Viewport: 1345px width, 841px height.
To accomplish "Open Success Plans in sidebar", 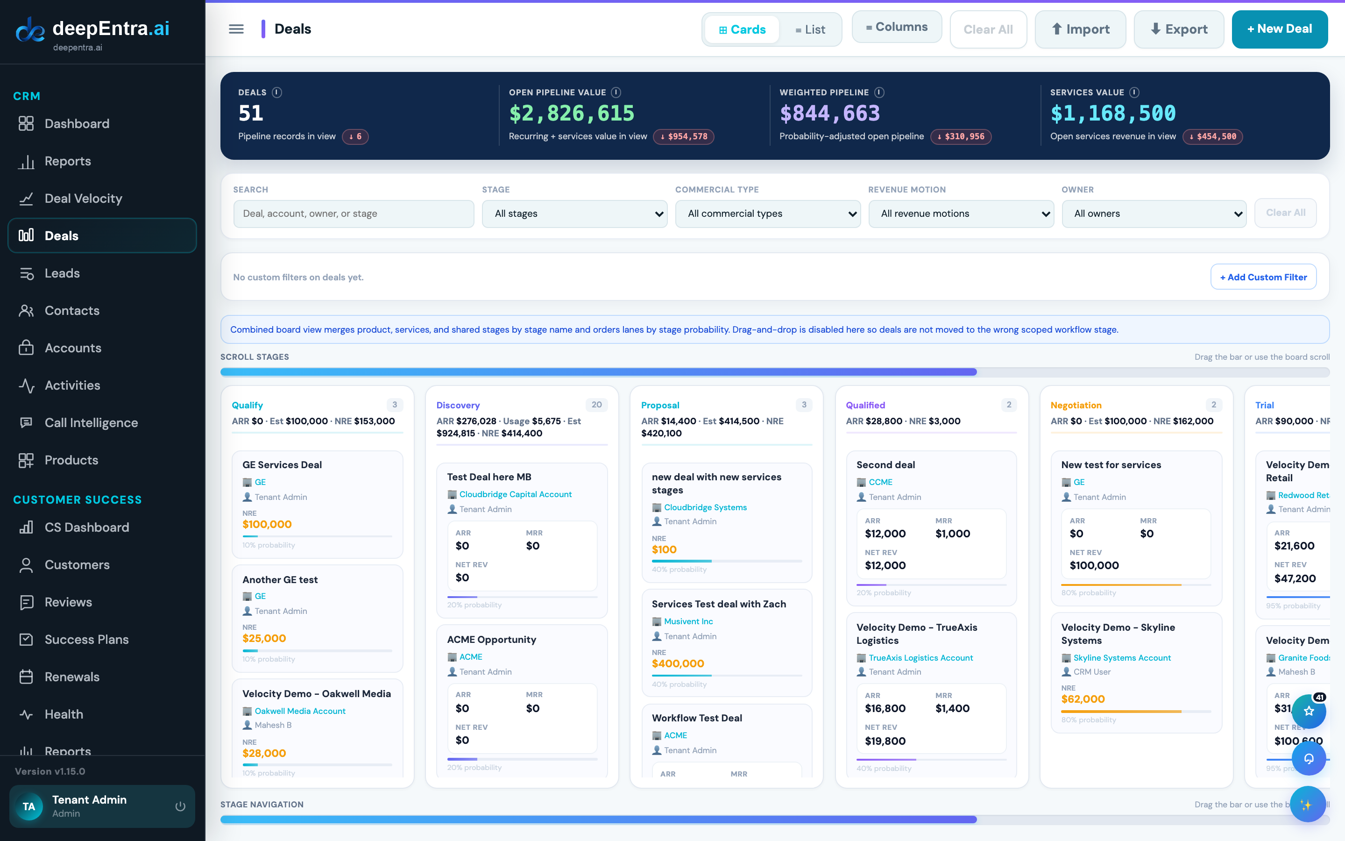I will coord(102,639).
